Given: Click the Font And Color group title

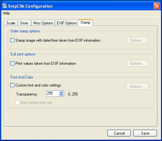Looking at the screenshot, I should [x=22, y=77].
